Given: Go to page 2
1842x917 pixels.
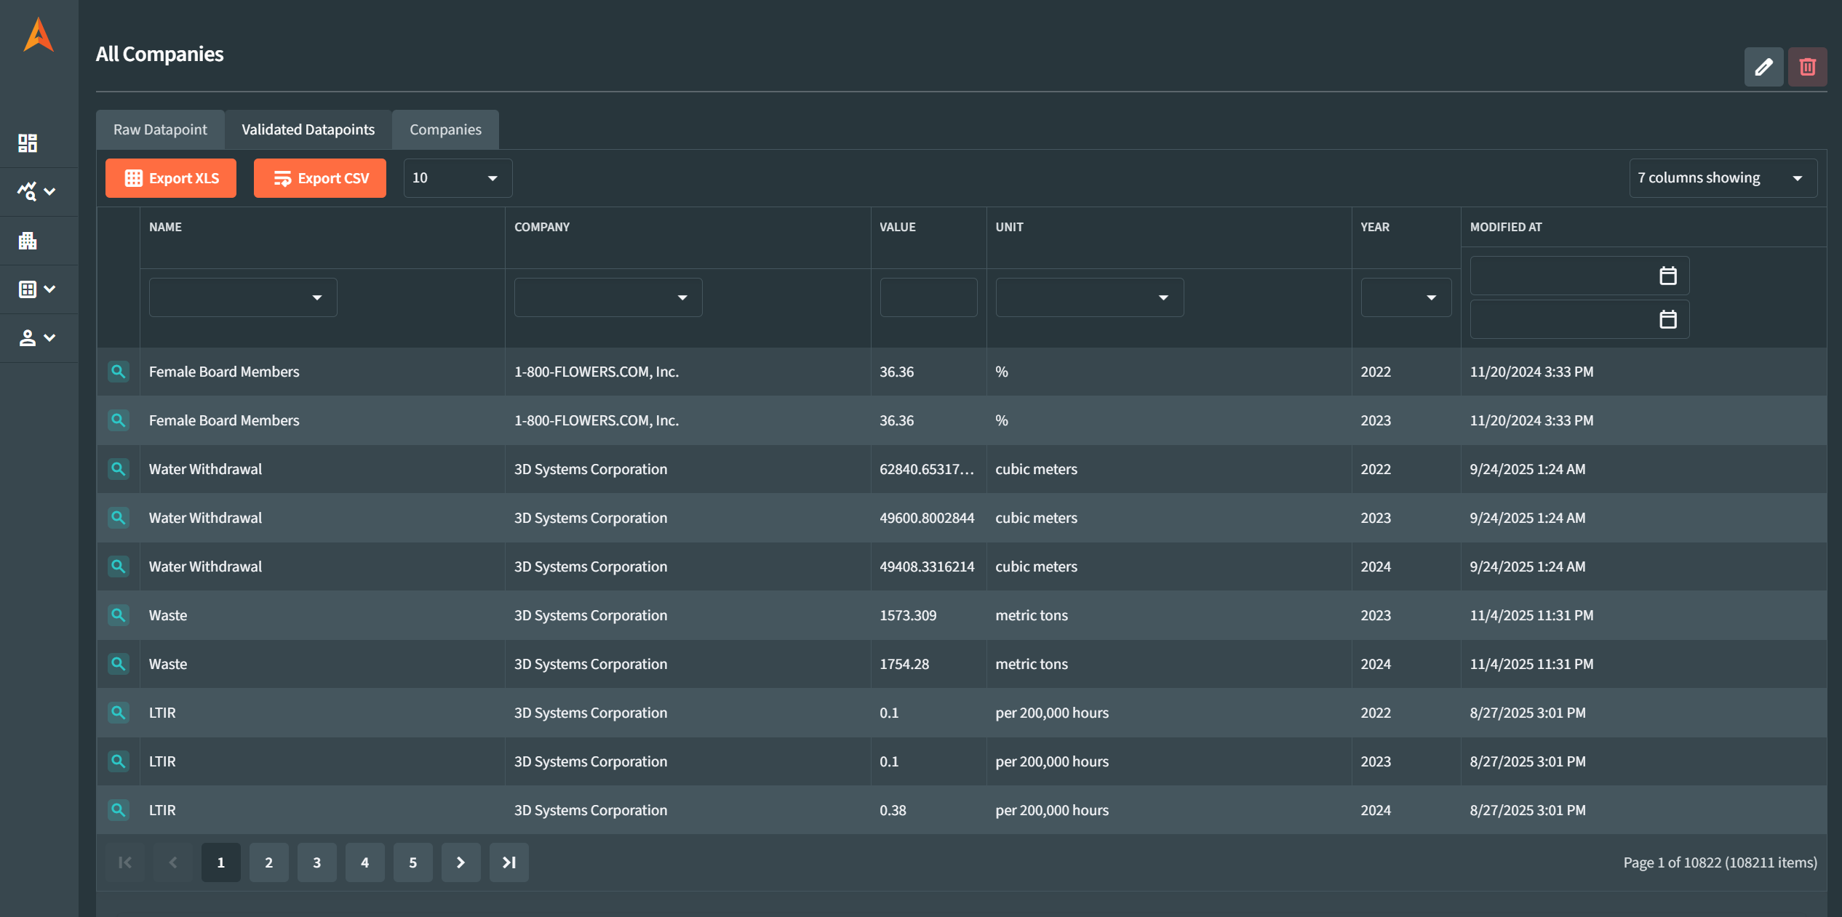Looking at the screenshot, I should pyautogui.click(x=268, y=862).
